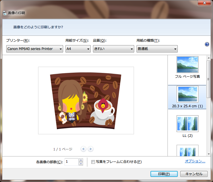Open the paper type dropdown showing 普通紙
The height and width of the screenshot is (182, 213).
[x=157, y=49]
